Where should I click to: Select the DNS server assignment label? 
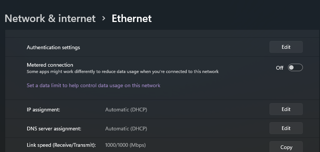pos(54,129)
